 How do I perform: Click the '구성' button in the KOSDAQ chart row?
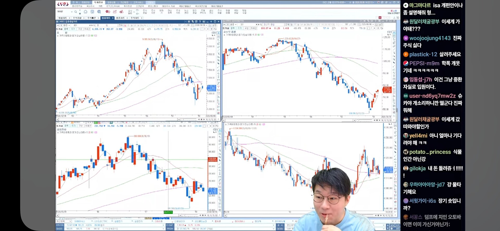(x=246, y=28)
